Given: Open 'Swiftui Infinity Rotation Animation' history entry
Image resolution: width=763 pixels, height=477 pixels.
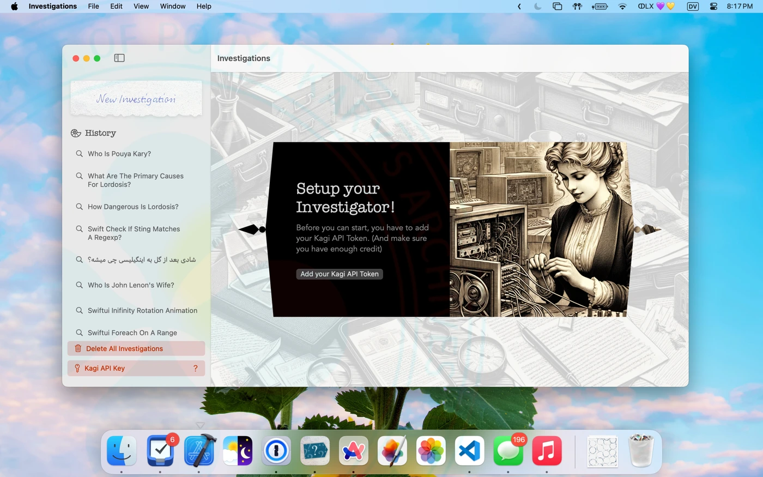Looking at the screenshot, I should click(142, 310).
